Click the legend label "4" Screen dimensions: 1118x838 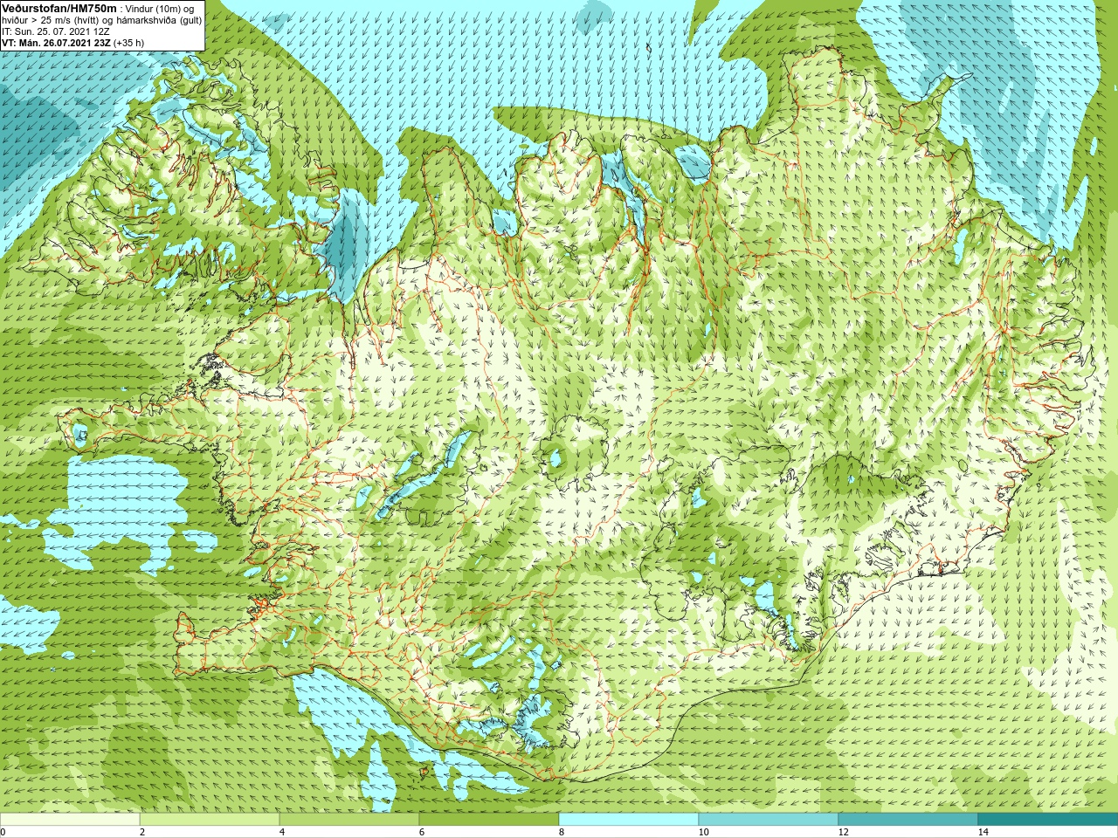click(x=282, y=832)
